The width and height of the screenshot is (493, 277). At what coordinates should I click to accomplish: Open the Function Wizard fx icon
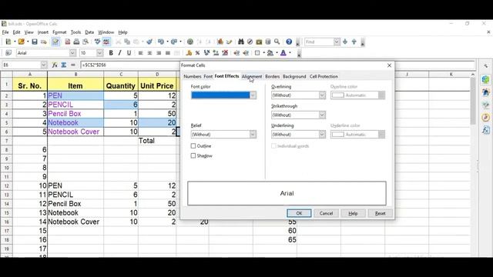coord(55,65)
